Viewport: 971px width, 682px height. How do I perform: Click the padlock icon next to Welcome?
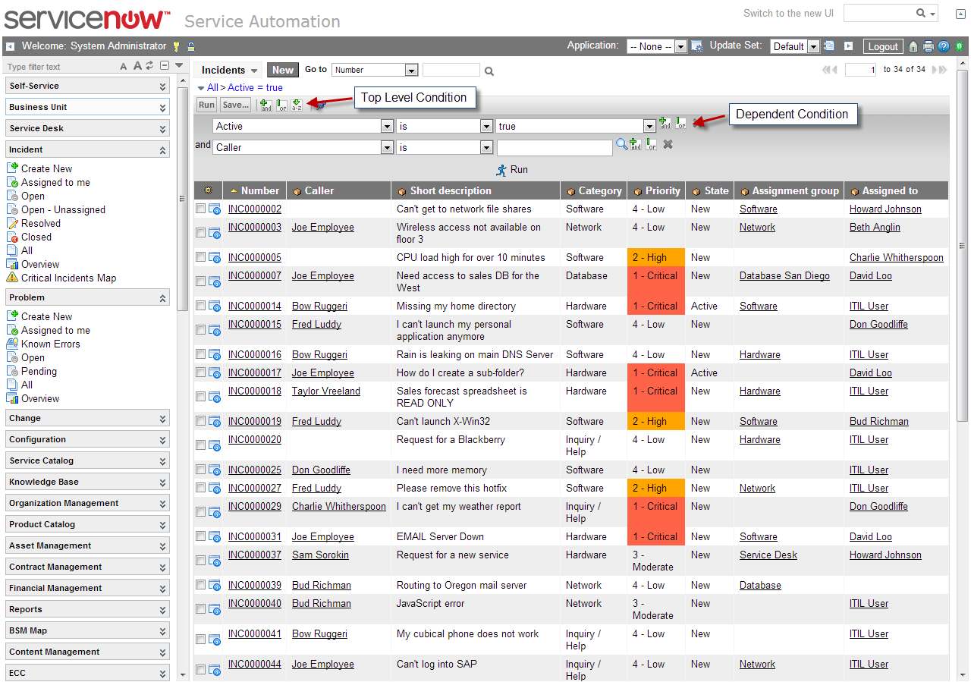191,46
